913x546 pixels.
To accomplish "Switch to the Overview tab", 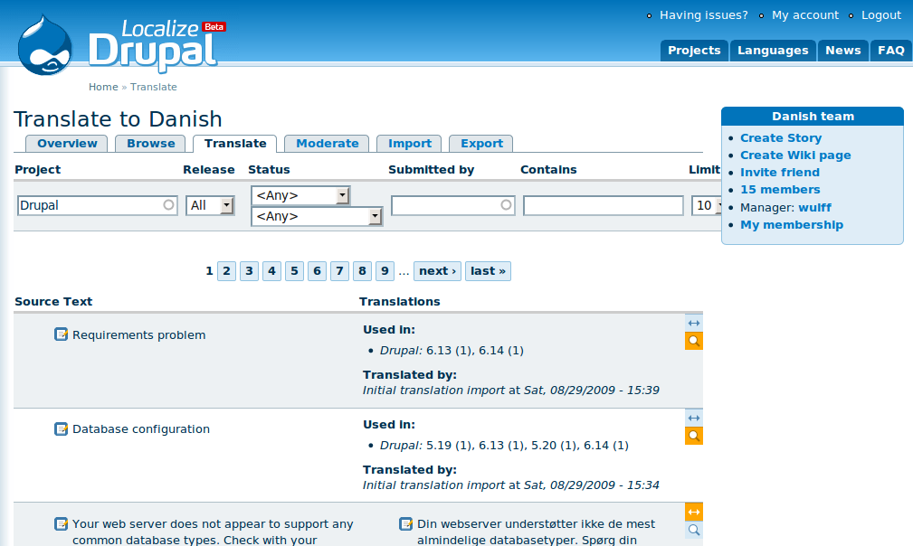I will point(67,144).
